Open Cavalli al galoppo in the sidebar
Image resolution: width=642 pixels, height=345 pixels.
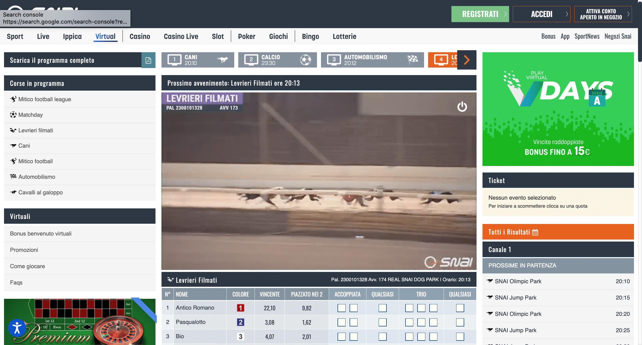tap(40, 192)
